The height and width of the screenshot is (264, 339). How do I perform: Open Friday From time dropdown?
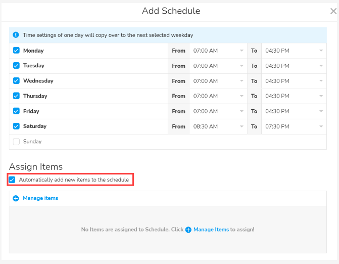coord(218,111)
